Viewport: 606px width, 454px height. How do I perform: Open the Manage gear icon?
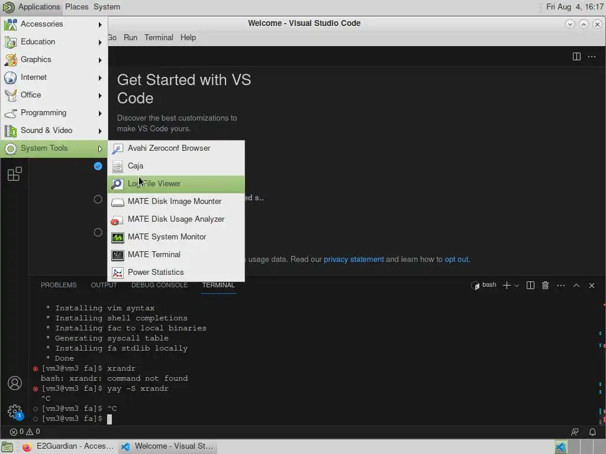[x=15, y=411]
